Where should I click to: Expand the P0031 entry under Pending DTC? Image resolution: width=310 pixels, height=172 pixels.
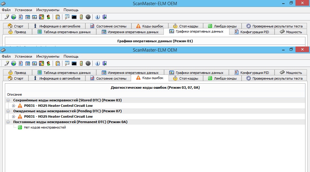click(x=14, y=116)
